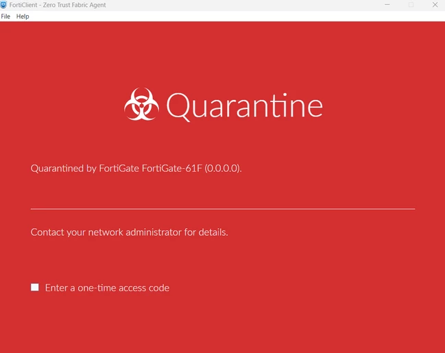445x353 pixels.
Task: Click the biohazard Quarantine icon
Action: (141, 104)
